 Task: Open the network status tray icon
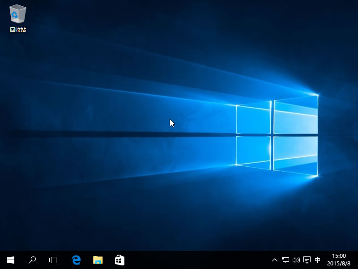(286, 260)
